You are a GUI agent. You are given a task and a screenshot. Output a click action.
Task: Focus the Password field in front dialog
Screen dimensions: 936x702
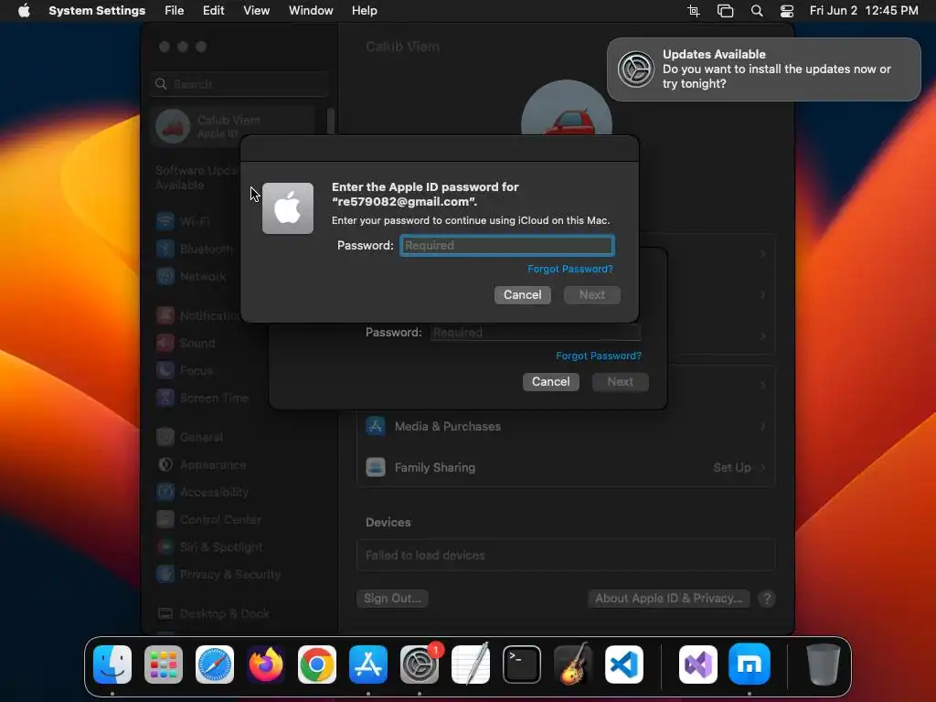point(506,245)
